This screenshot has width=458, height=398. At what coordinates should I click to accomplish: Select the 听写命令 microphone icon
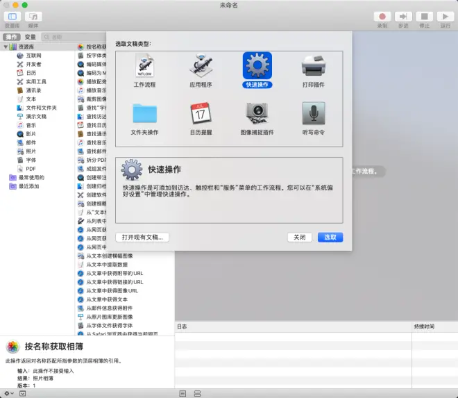click(x=314, y=113)
